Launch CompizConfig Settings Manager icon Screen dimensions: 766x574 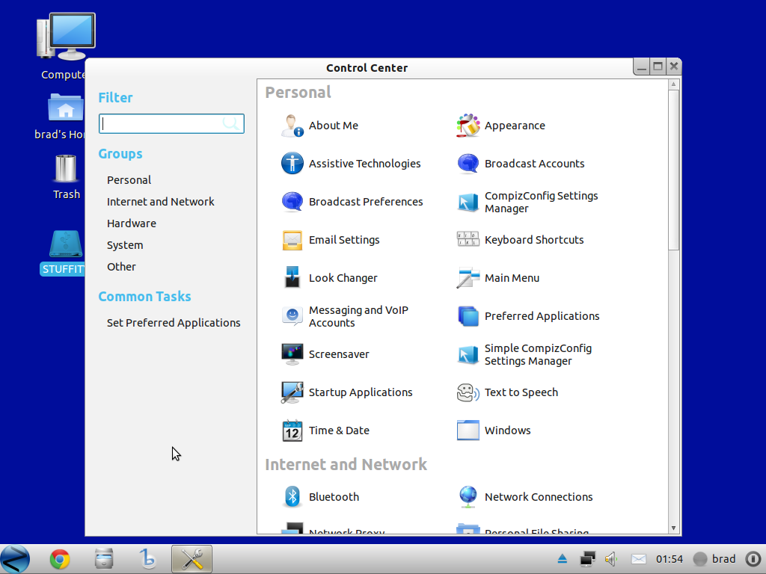[468, 202]
